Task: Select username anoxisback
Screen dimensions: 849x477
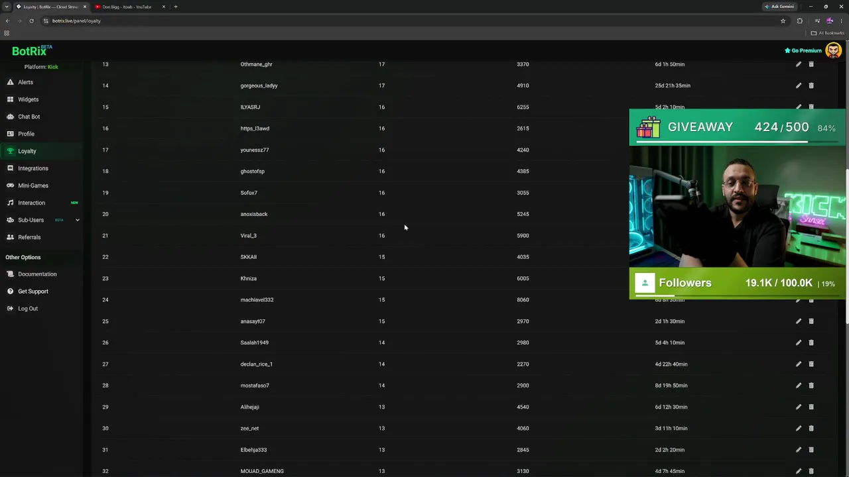Action: [x=254, y=214]
